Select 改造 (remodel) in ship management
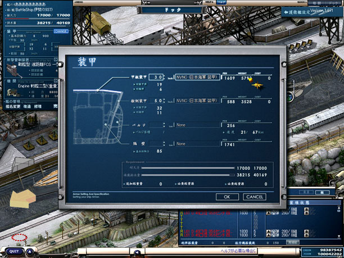Viewport: 344px width, 258px height. tap(27, 106)
